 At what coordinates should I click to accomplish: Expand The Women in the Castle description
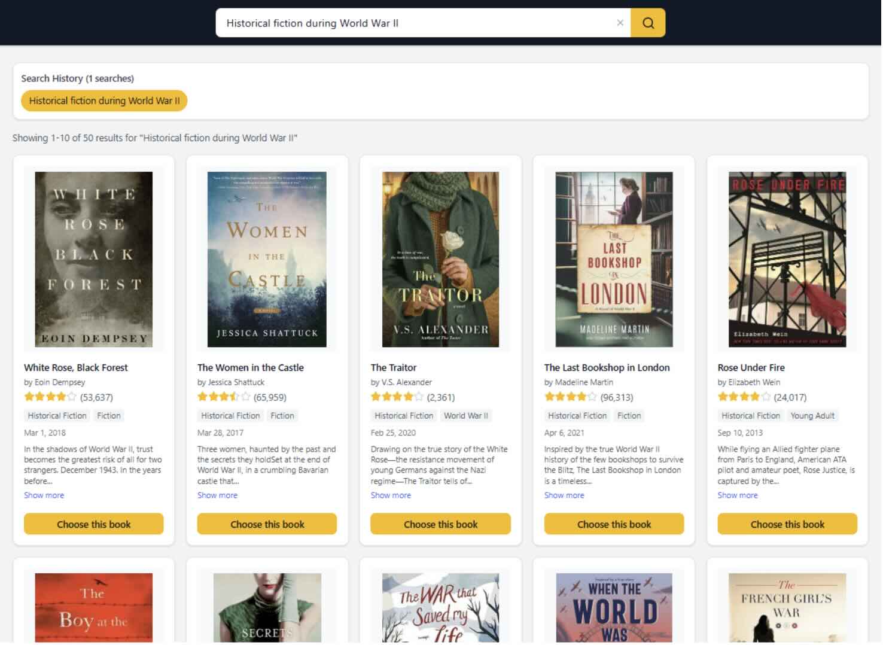[x=217, y=495]
